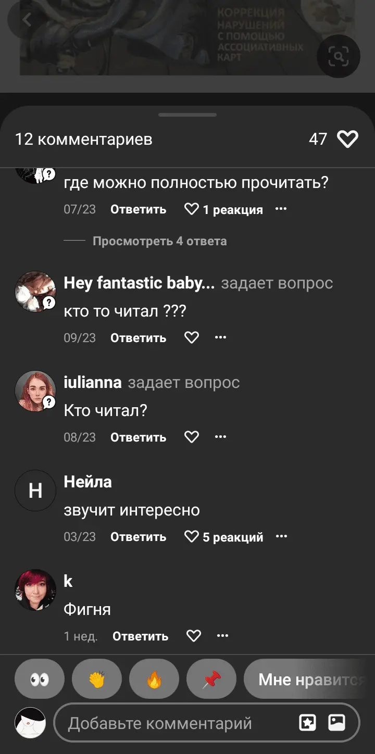
Task: Send the eyes emoji quick reaction
Action: pos(40,679)
